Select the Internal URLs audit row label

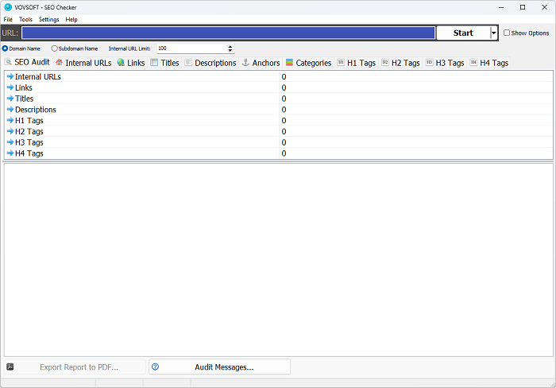click(38, 76)
